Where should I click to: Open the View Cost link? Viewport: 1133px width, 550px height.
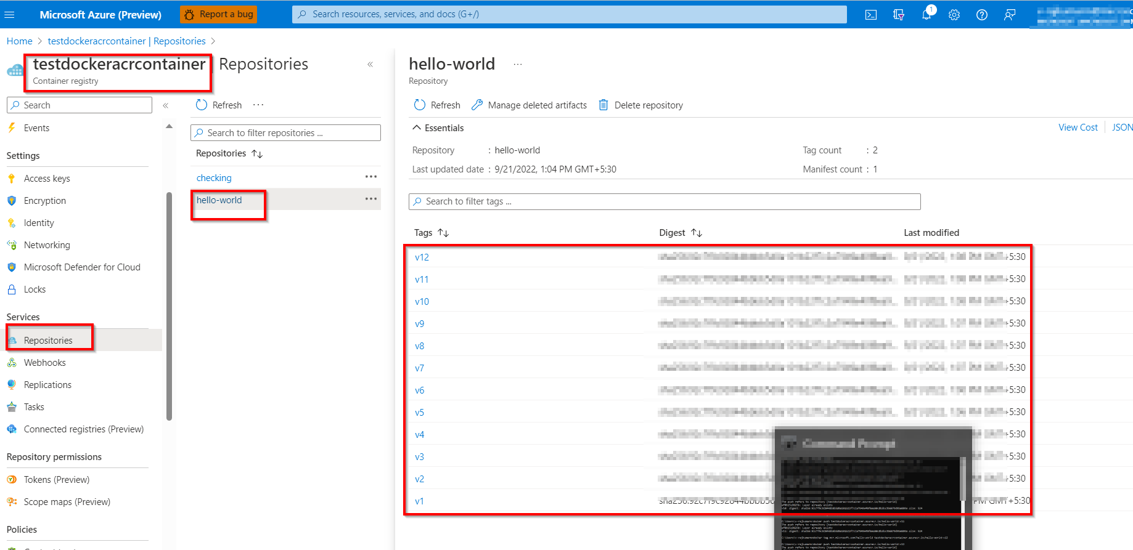point(1078,127)
